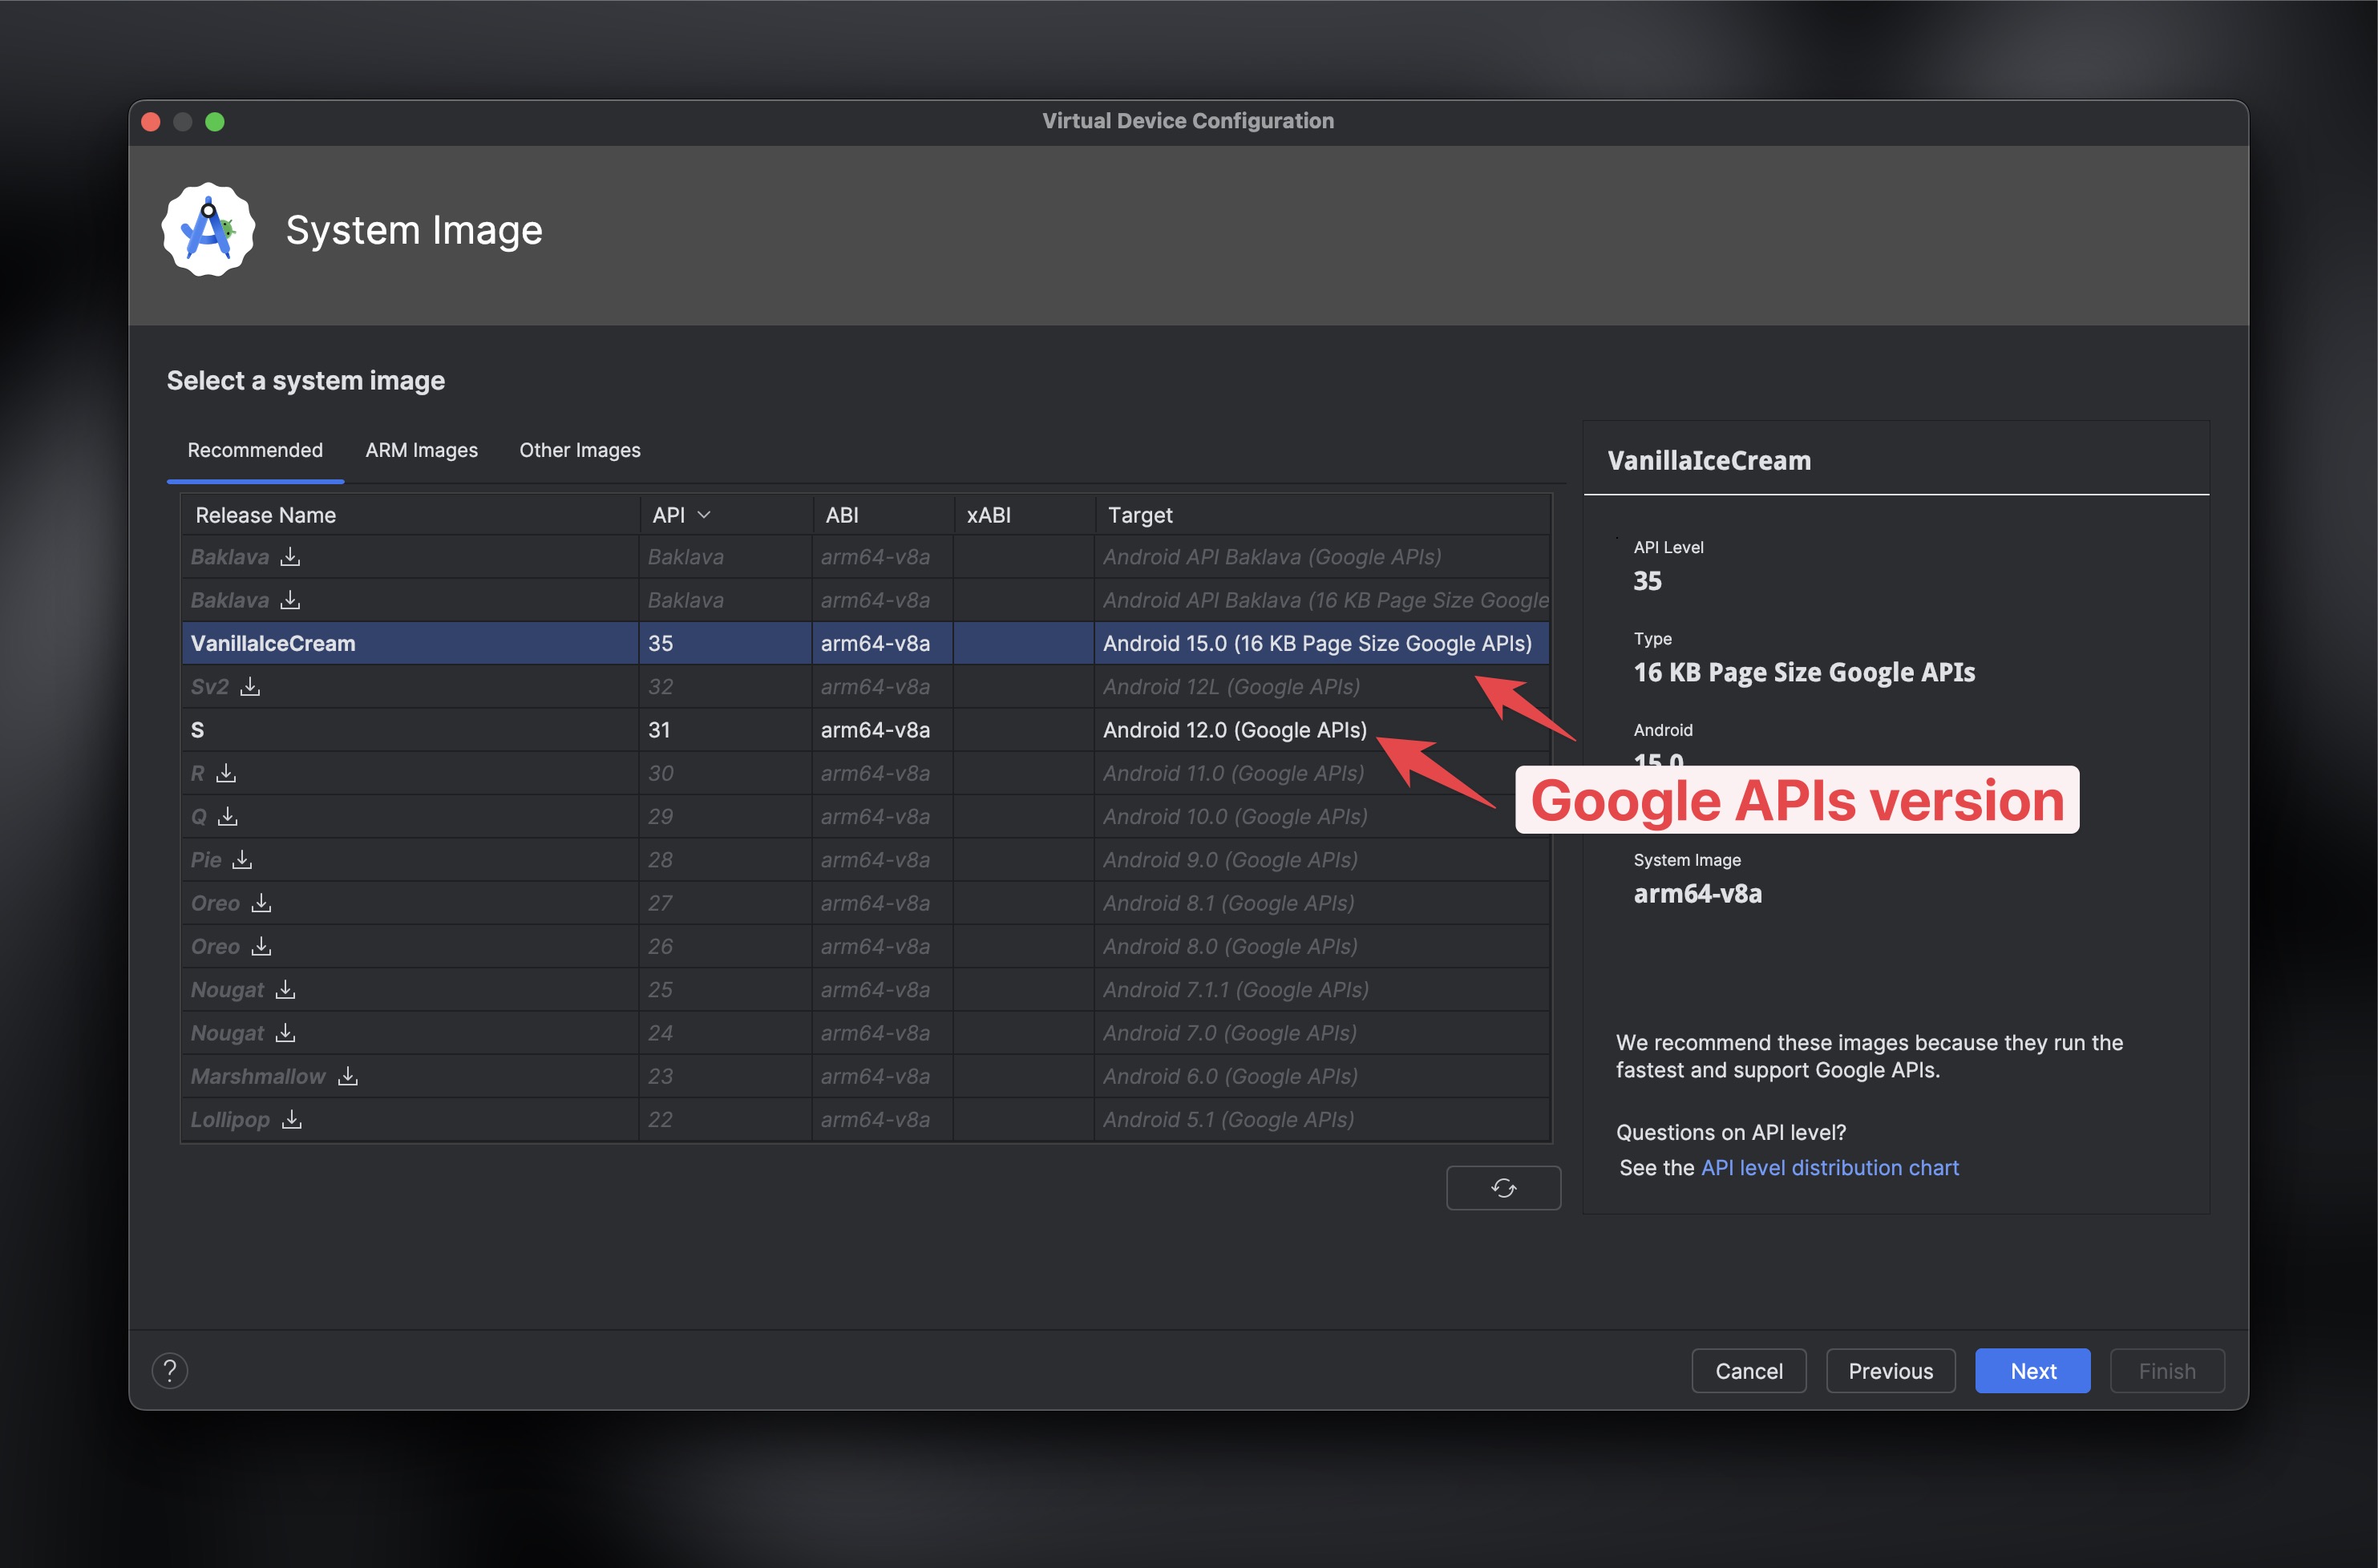
Task: Click Android 7.1.1 (Google APIs) target
Action: 1235,989
